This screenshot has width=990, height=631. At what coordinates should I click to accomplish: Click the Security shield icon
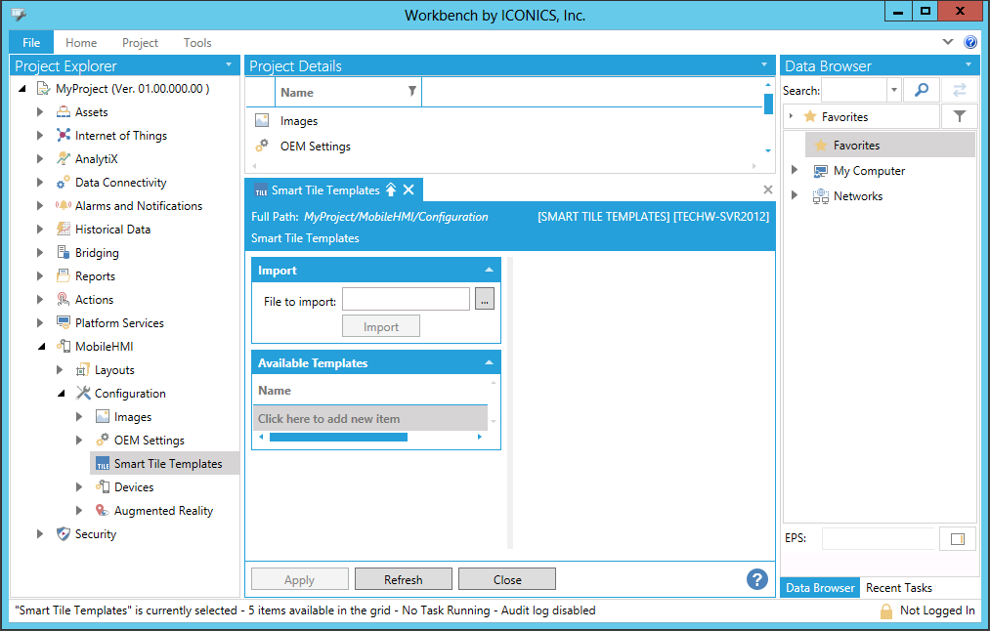(x=64, y=534)
